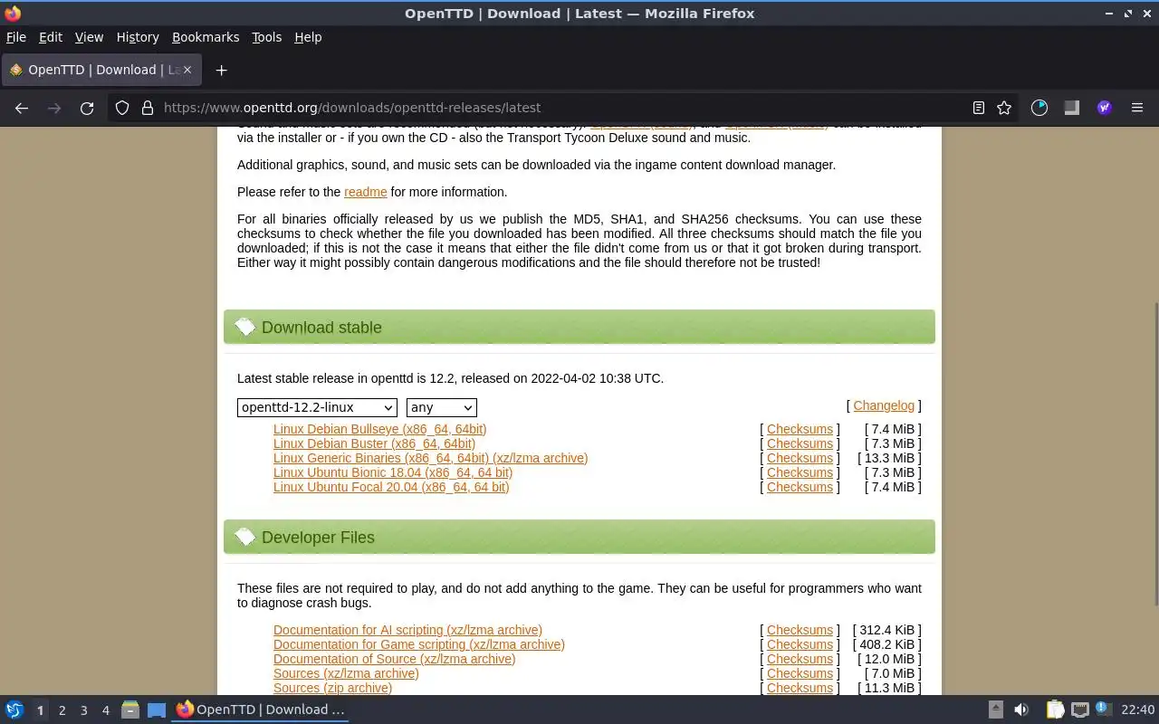
Task: Open the desktop start menu icon
Action: click(14, 710)
